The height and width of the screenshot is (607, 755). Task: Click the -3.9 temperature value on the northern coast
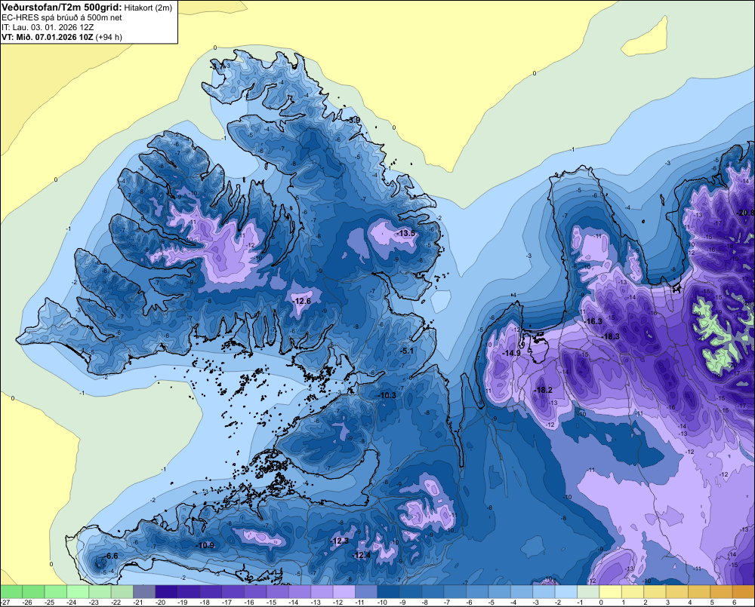[354, 120]
